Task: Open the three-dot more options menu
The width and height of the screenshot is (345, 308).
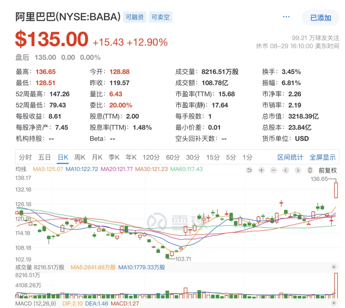Action: [x=286, y=17]
